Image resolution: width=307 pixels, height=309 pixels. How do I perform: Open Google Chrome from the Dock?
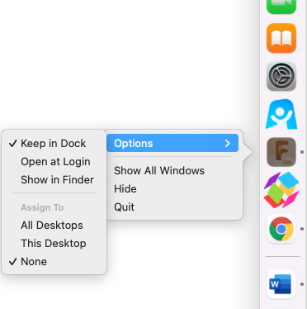click(281, 229)
